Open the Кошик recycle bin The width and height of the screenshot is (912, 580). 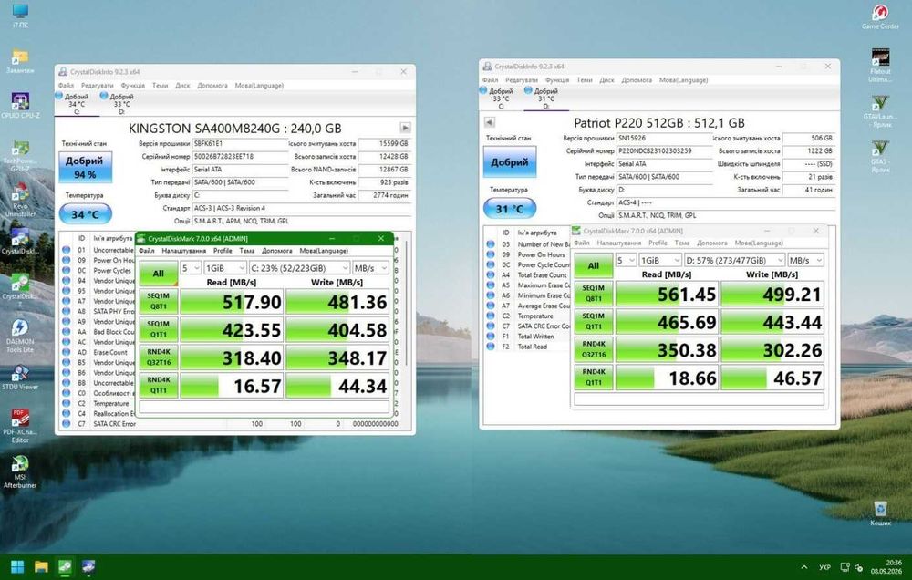pos(880,513)
